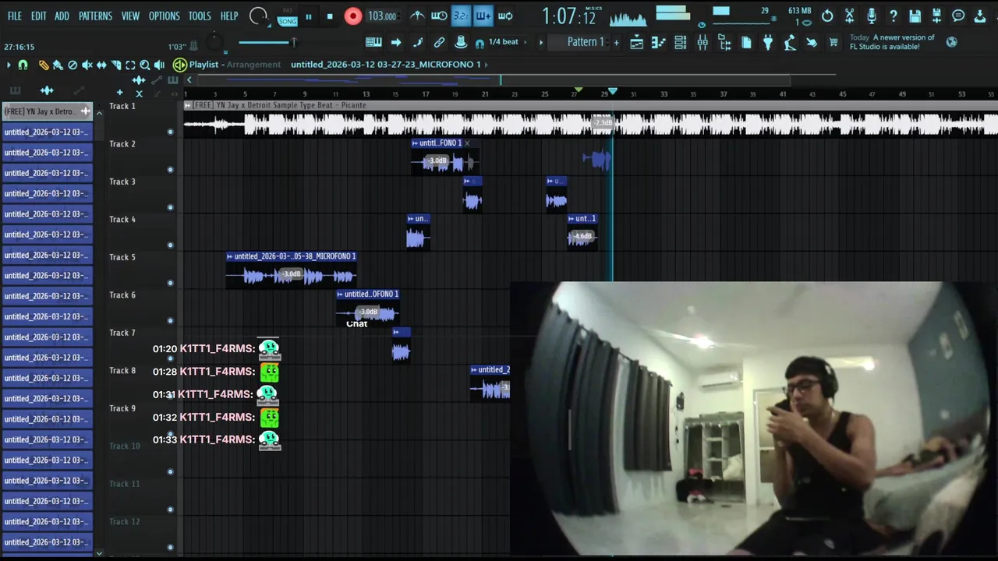The width and height of the screenshot is (998, 561).
Task: Toggle typing keyboard to piano
Action: coord(373,42)
